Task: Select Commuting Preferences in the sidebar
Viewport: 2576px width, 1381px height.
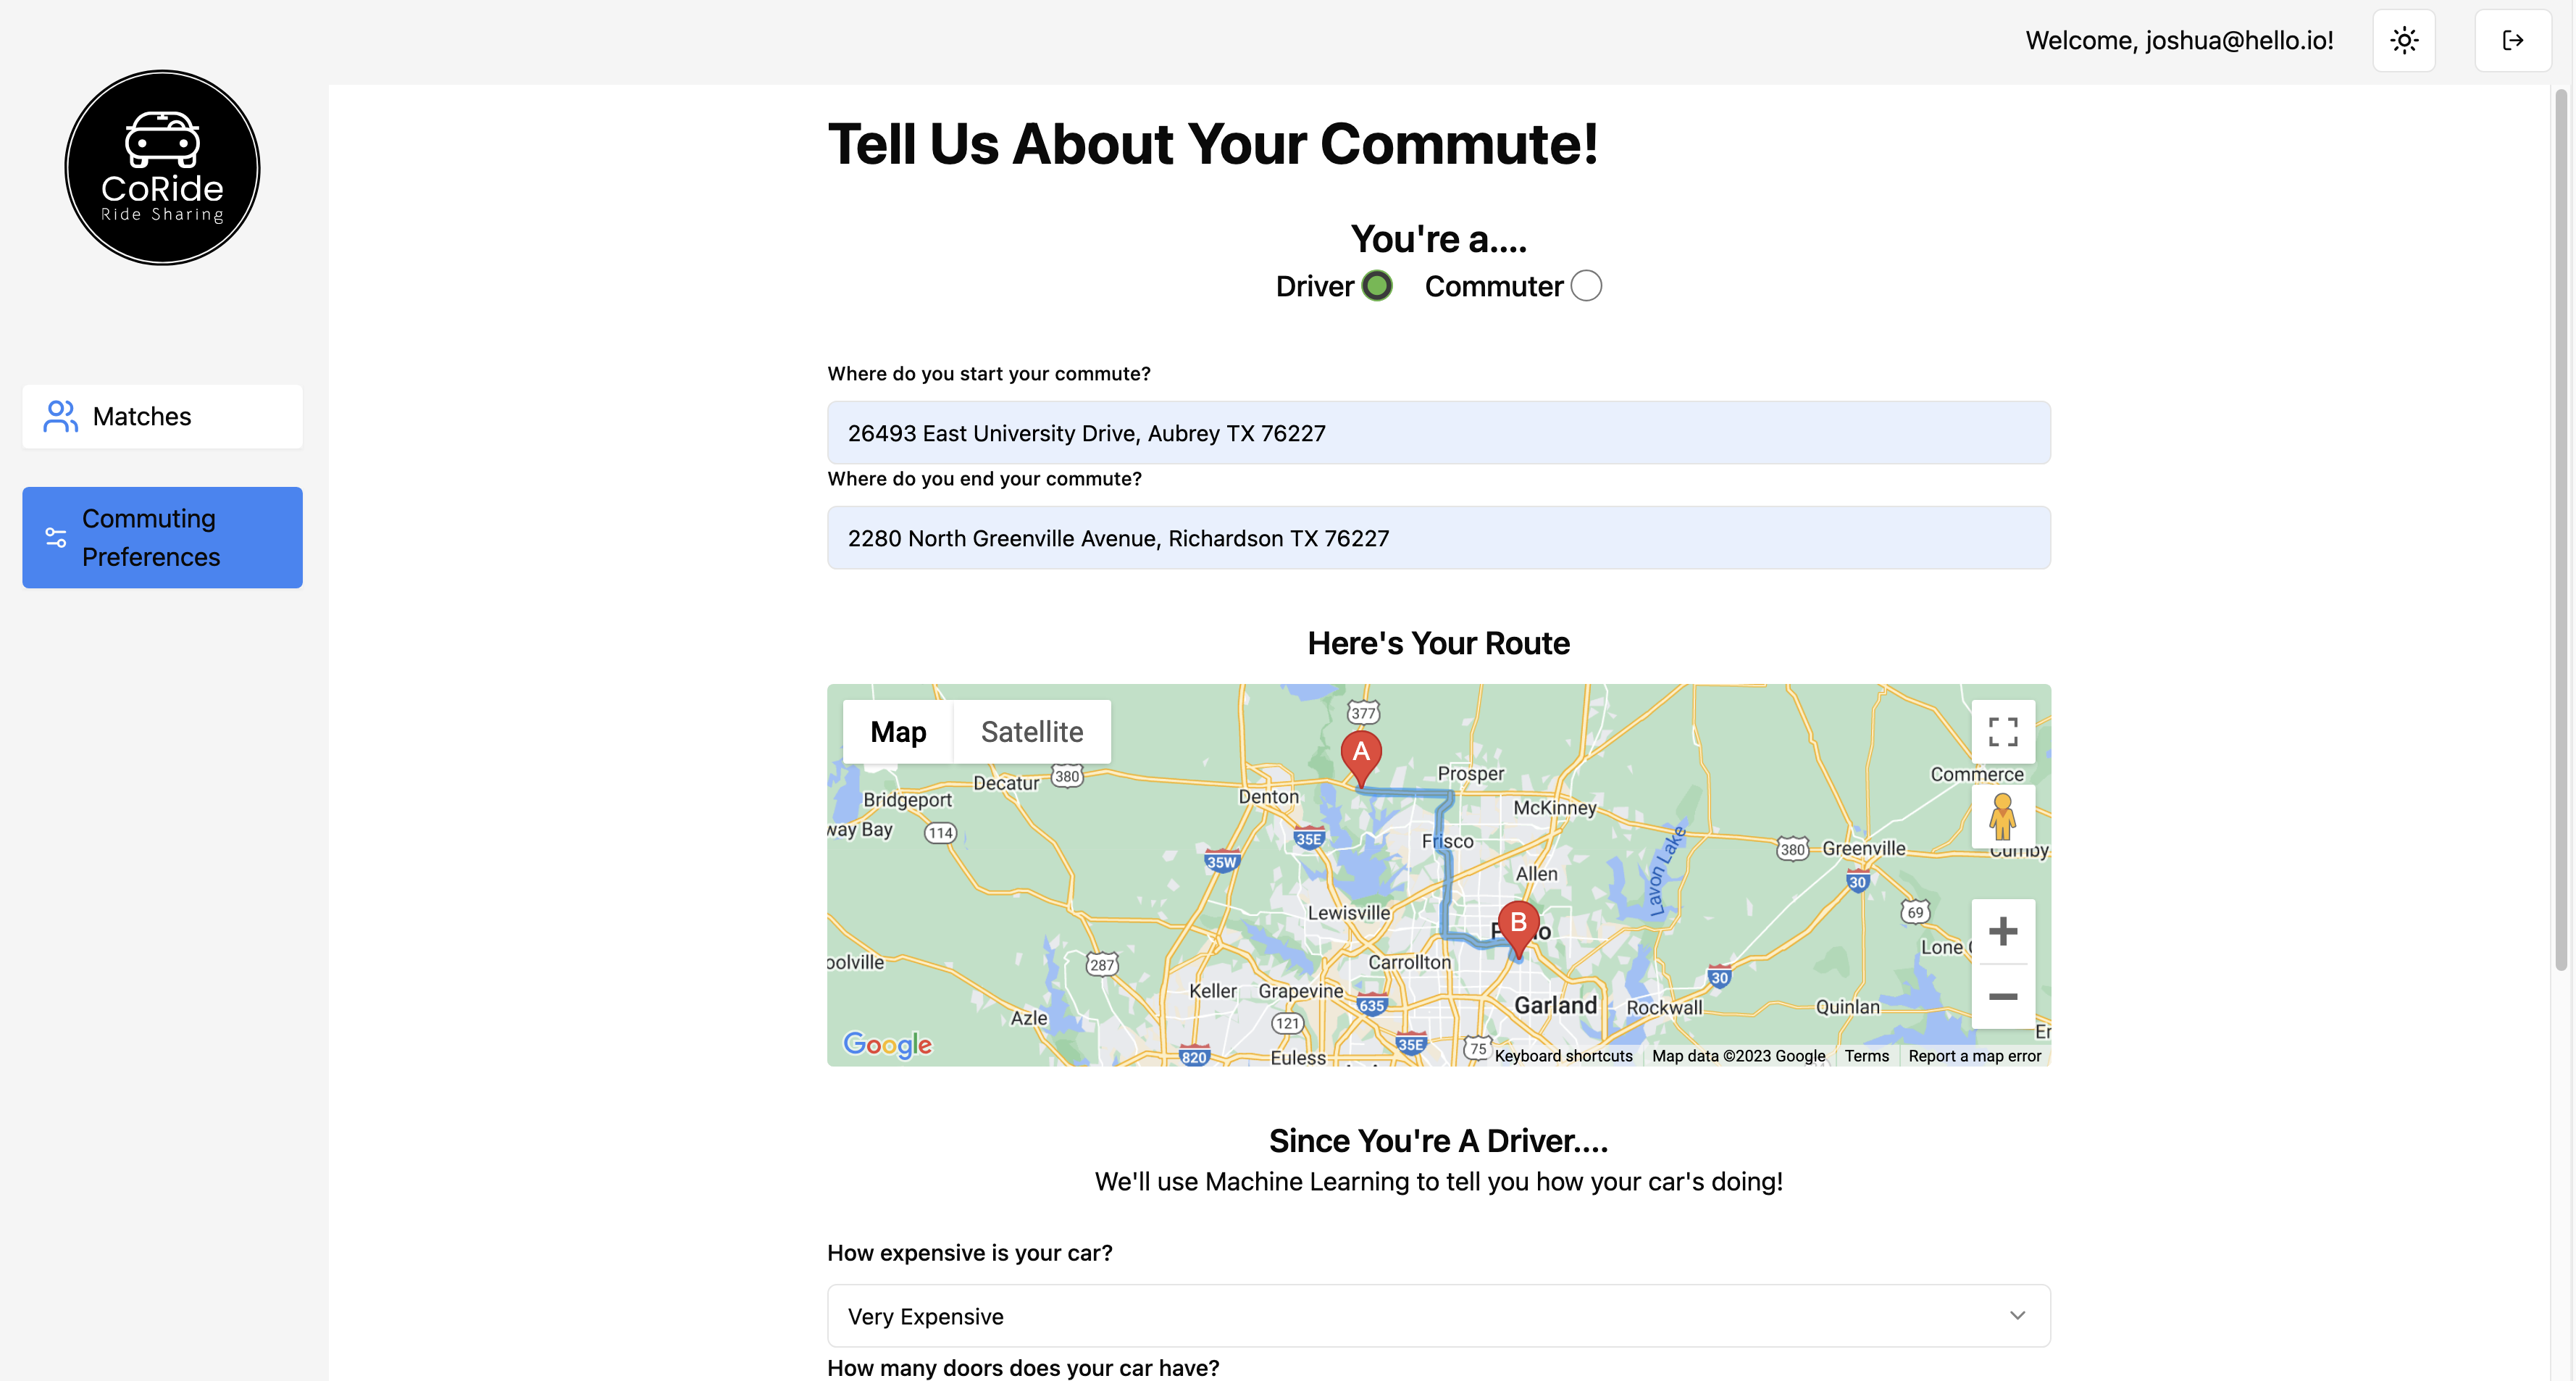Action: pos(161,537)
